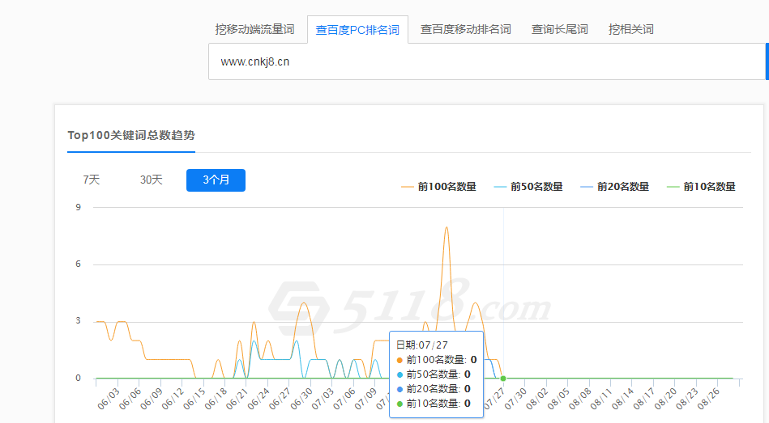
Task: Click the 06/24 x-axis date label
Action: [258, 399]
